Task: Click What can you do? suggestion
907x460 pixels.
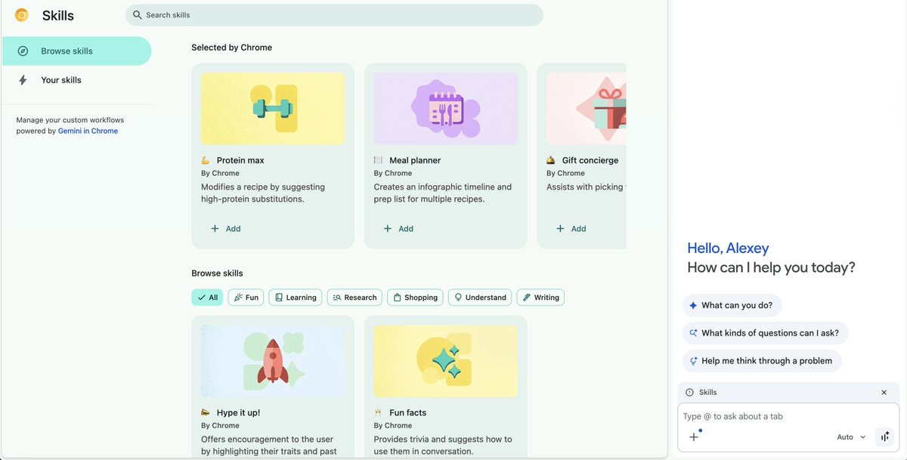Action: tap(732, 305)
